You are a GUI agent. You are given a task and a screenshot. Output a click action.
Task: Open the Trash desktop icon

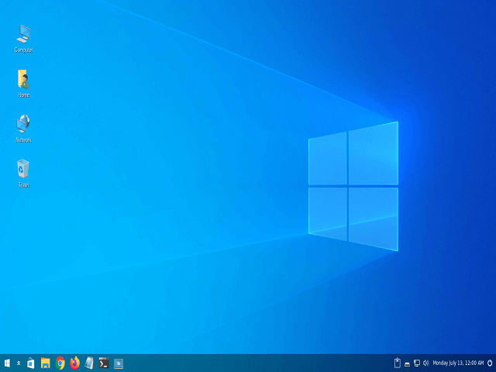(23, 169)
